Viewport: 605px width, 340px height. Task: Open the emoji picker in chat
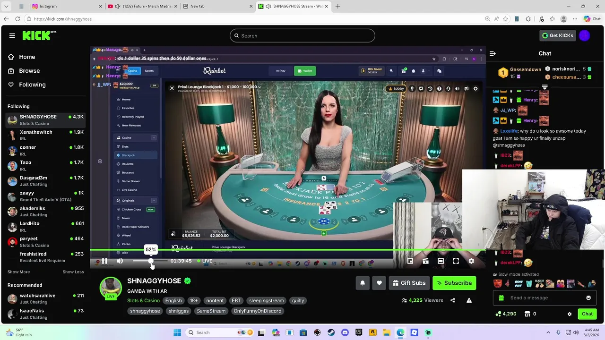588,298
